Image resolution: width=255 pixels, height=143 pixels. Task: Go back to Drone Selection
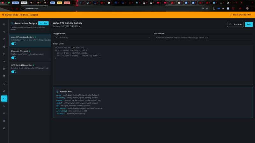(x=241, y=15)
